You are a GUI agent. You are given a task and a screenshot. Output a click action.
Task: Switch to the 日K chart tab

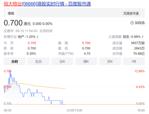(x=62, y=61)
